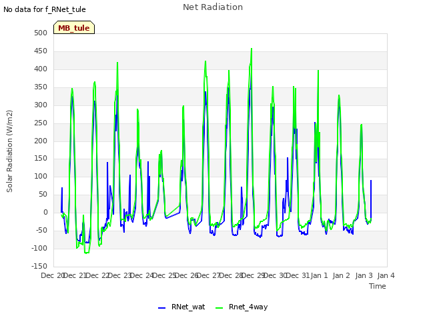Click the Solar Radiation (W/m2) axis label

(9, 151)
